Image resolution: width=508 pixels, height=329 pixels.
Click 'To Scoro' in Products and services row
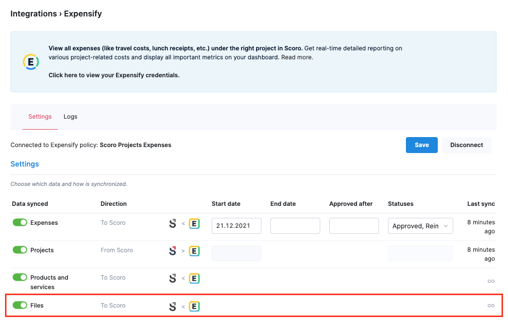[113, 278]
